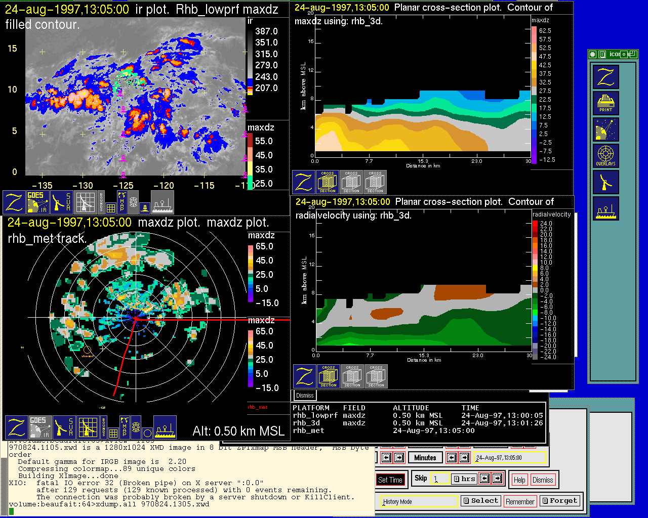Click the Skip value input field

(x=439, y=479)
